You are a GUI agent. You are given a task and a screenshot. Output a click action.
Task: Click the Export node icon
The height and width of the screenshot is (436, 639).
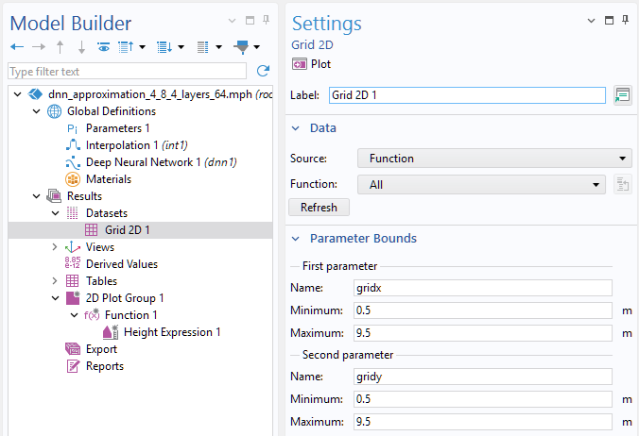pos(73,349)
